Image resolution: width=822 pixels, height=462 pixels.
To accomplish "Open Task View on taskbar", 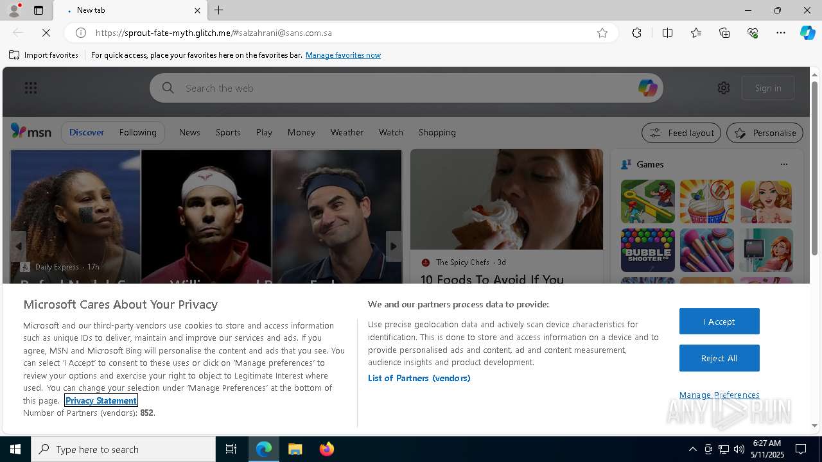I will [x=231, y=449].
